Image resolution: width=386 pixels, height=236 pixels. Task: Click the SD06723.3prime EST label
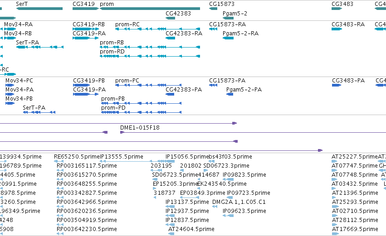[226, 166]
